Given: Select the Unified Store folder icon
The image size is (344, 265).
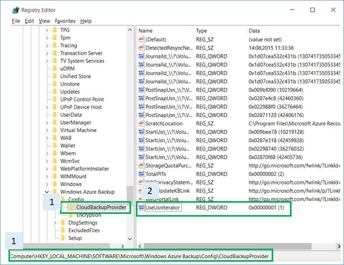Looking at the screenshot, I should (55, 76).
